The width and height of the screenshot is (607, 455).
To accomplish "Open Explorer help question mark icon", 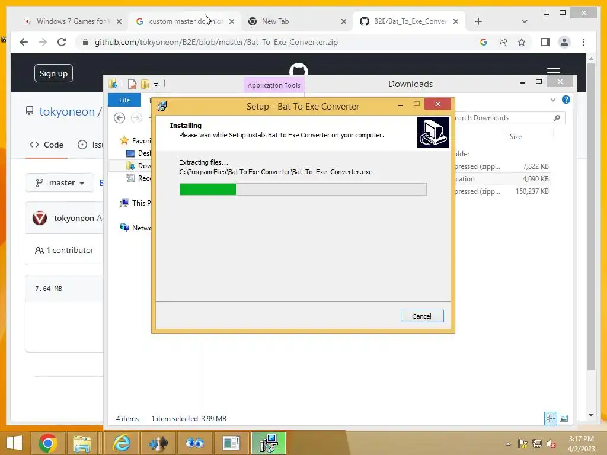I will pyautogui.click(x=566, y=100).
